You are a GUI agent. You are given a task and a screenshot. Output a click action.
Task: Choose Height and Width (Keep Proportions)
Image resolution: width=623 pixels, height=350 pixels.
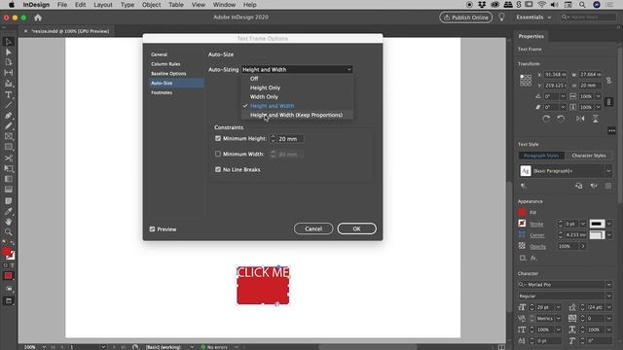tap(297, 115)
